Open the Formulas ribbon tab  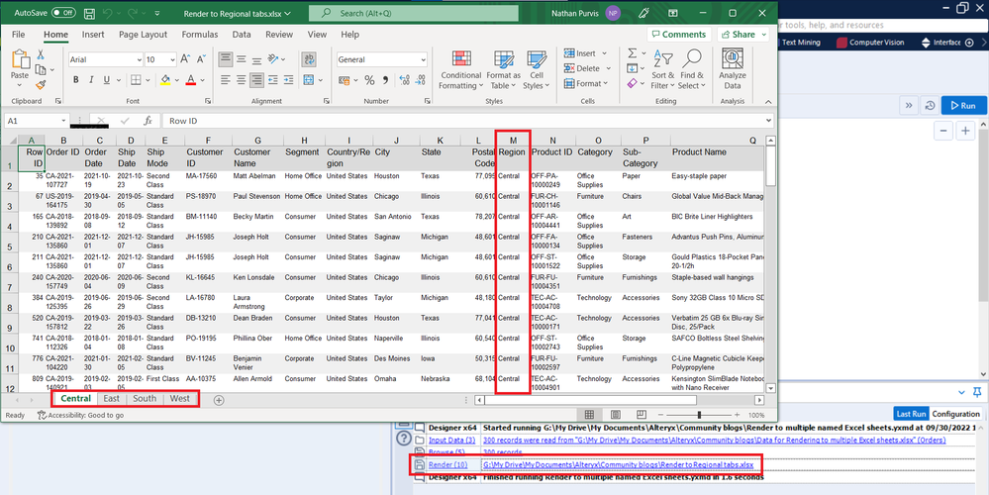coord(200,35)
